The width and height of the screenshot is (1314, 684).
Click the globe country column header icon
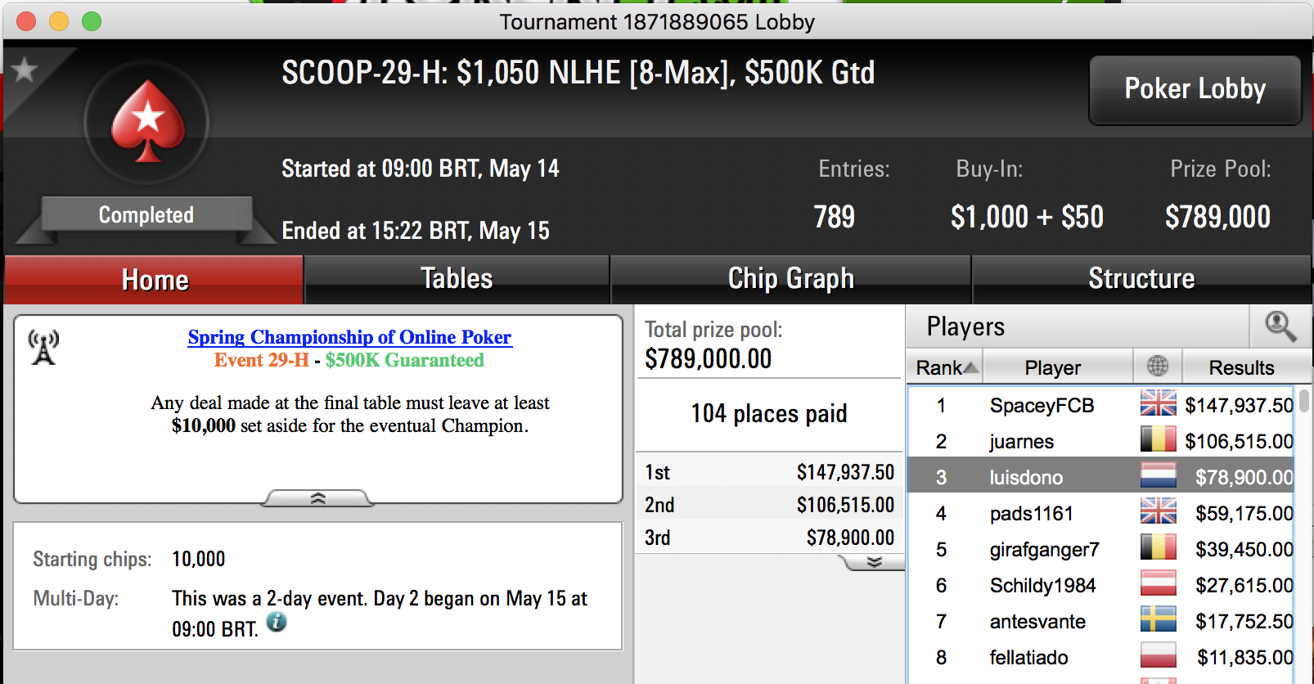[x=1158, y=366]
